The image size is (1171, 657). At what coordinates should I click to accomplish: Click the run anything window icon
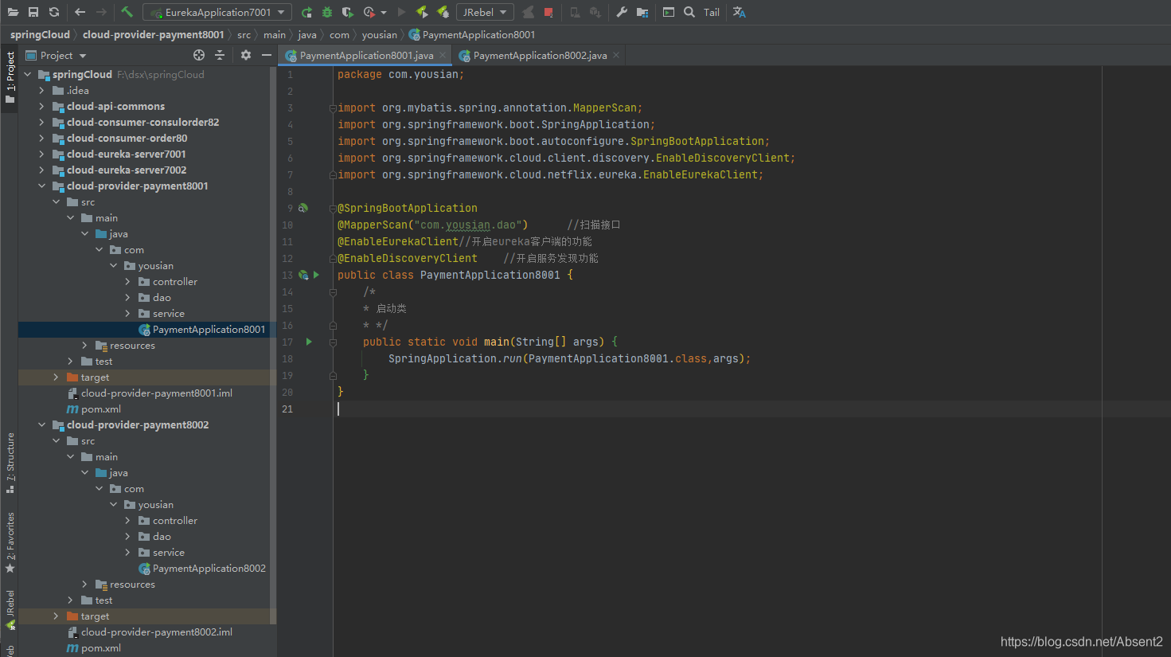[x=669, y=12]
